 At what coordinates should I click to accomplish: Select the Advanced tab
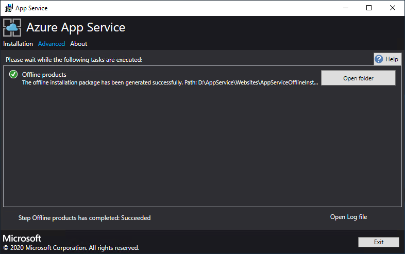pyautogui.click(x=52, y=44)
